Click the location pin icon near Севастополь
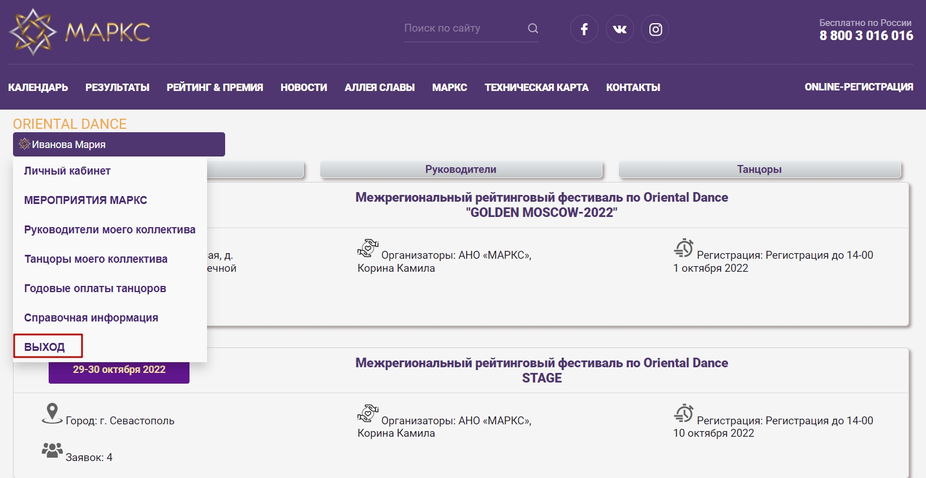 point(52,414)
